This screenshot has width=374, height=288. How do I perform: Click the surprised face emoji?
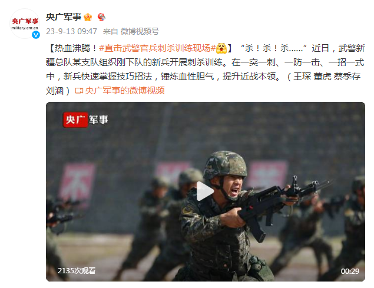[x=221, y=48]
